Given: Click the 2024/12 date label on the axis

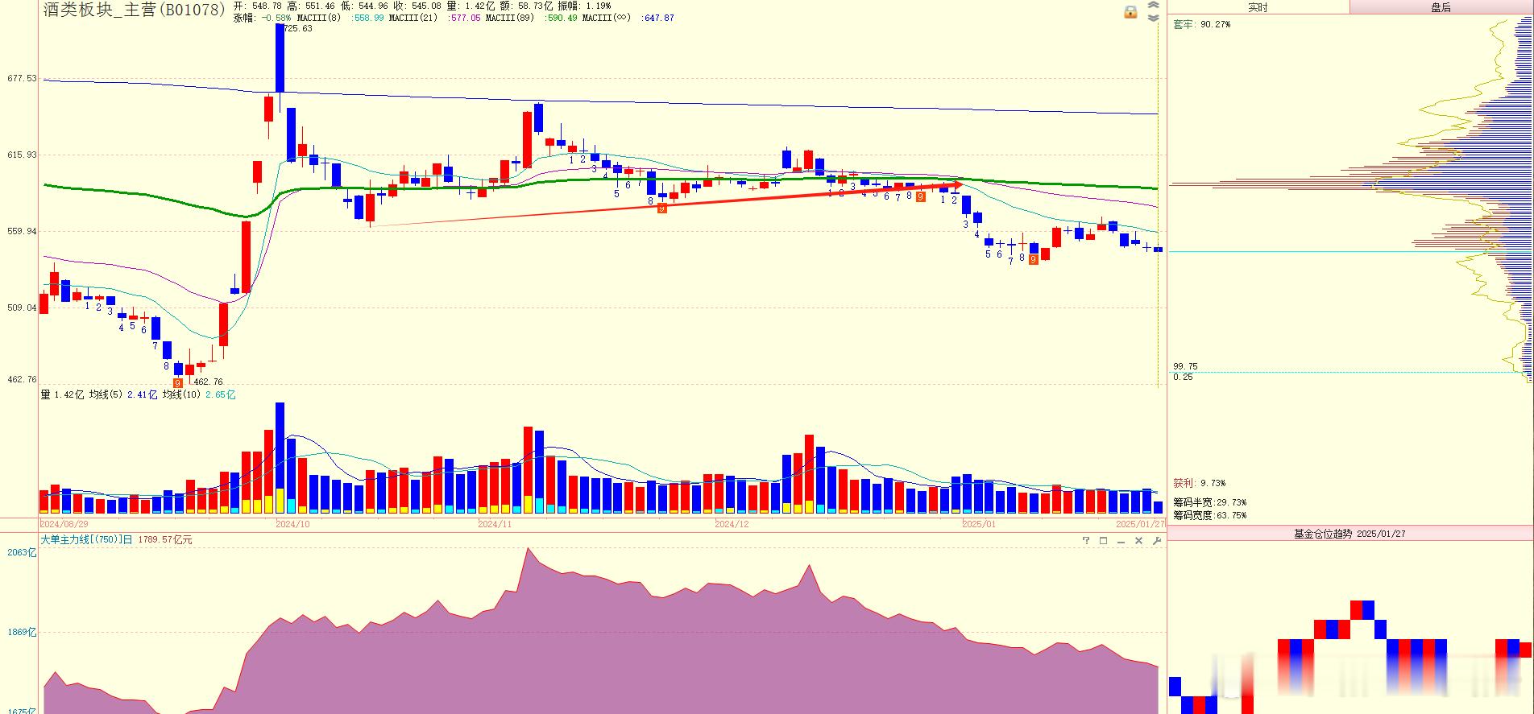Looking at the screenshot, I should (732, 524).
